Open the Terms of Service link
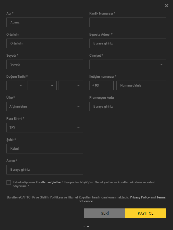This screenshot has width=173, height=230. [86, 201]
